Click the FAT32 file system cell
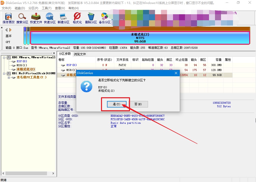The image size is (256, 182). click(122, 65)
